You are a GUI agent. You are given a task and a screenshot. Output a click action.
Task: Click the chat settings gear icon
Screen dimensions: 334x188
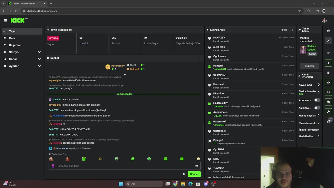click(x=184, y=174)
